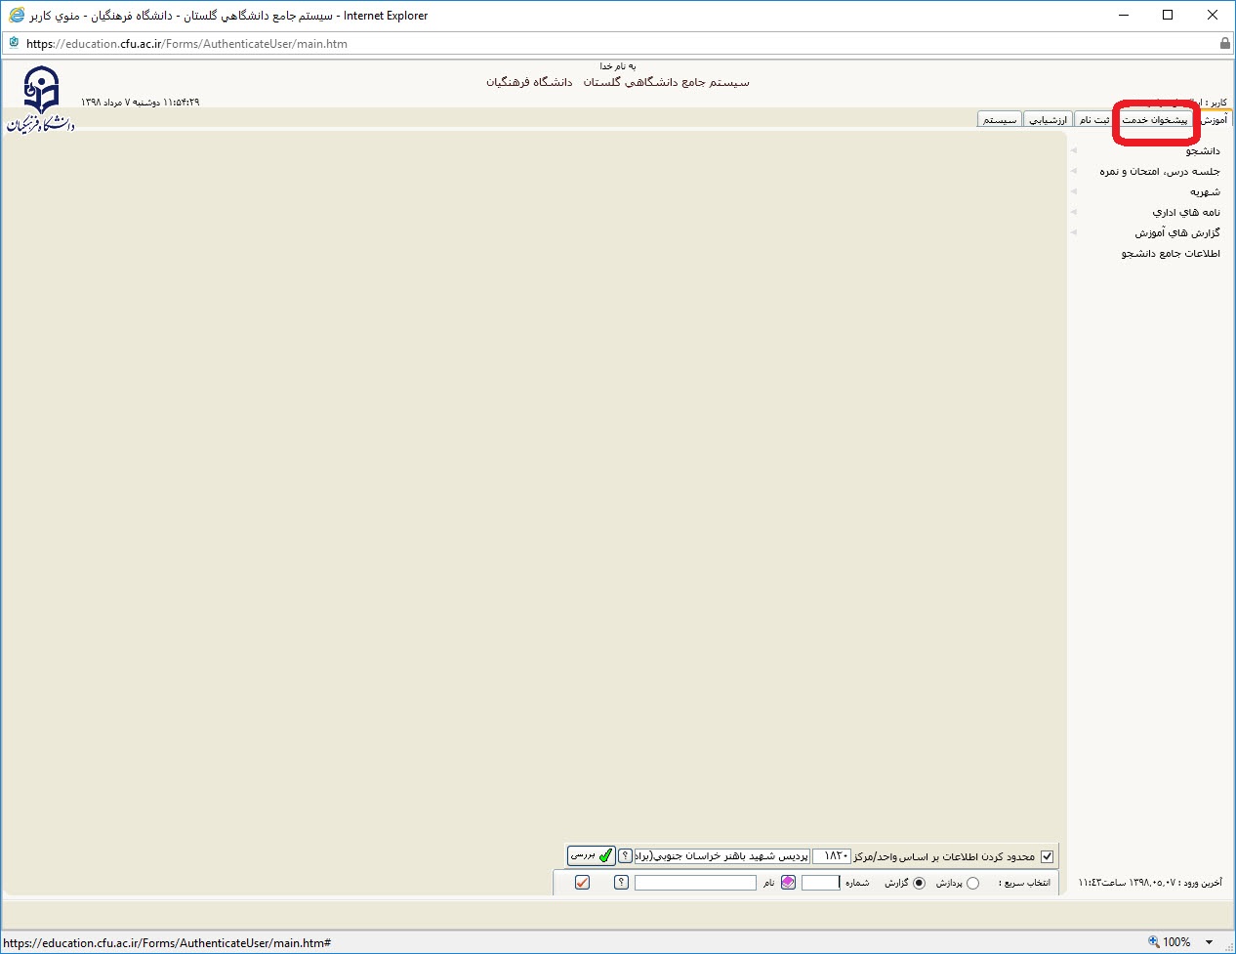Click the purple lookup icon beside نام field
Image resolution: width=1236 pixels, height=954 pixels.
point(788,883)
